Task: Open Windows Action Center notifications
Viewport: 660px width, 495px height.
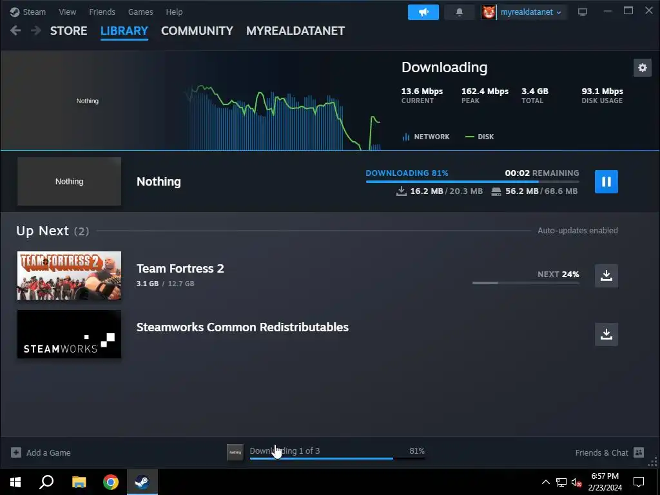Action: pos(639,482)
